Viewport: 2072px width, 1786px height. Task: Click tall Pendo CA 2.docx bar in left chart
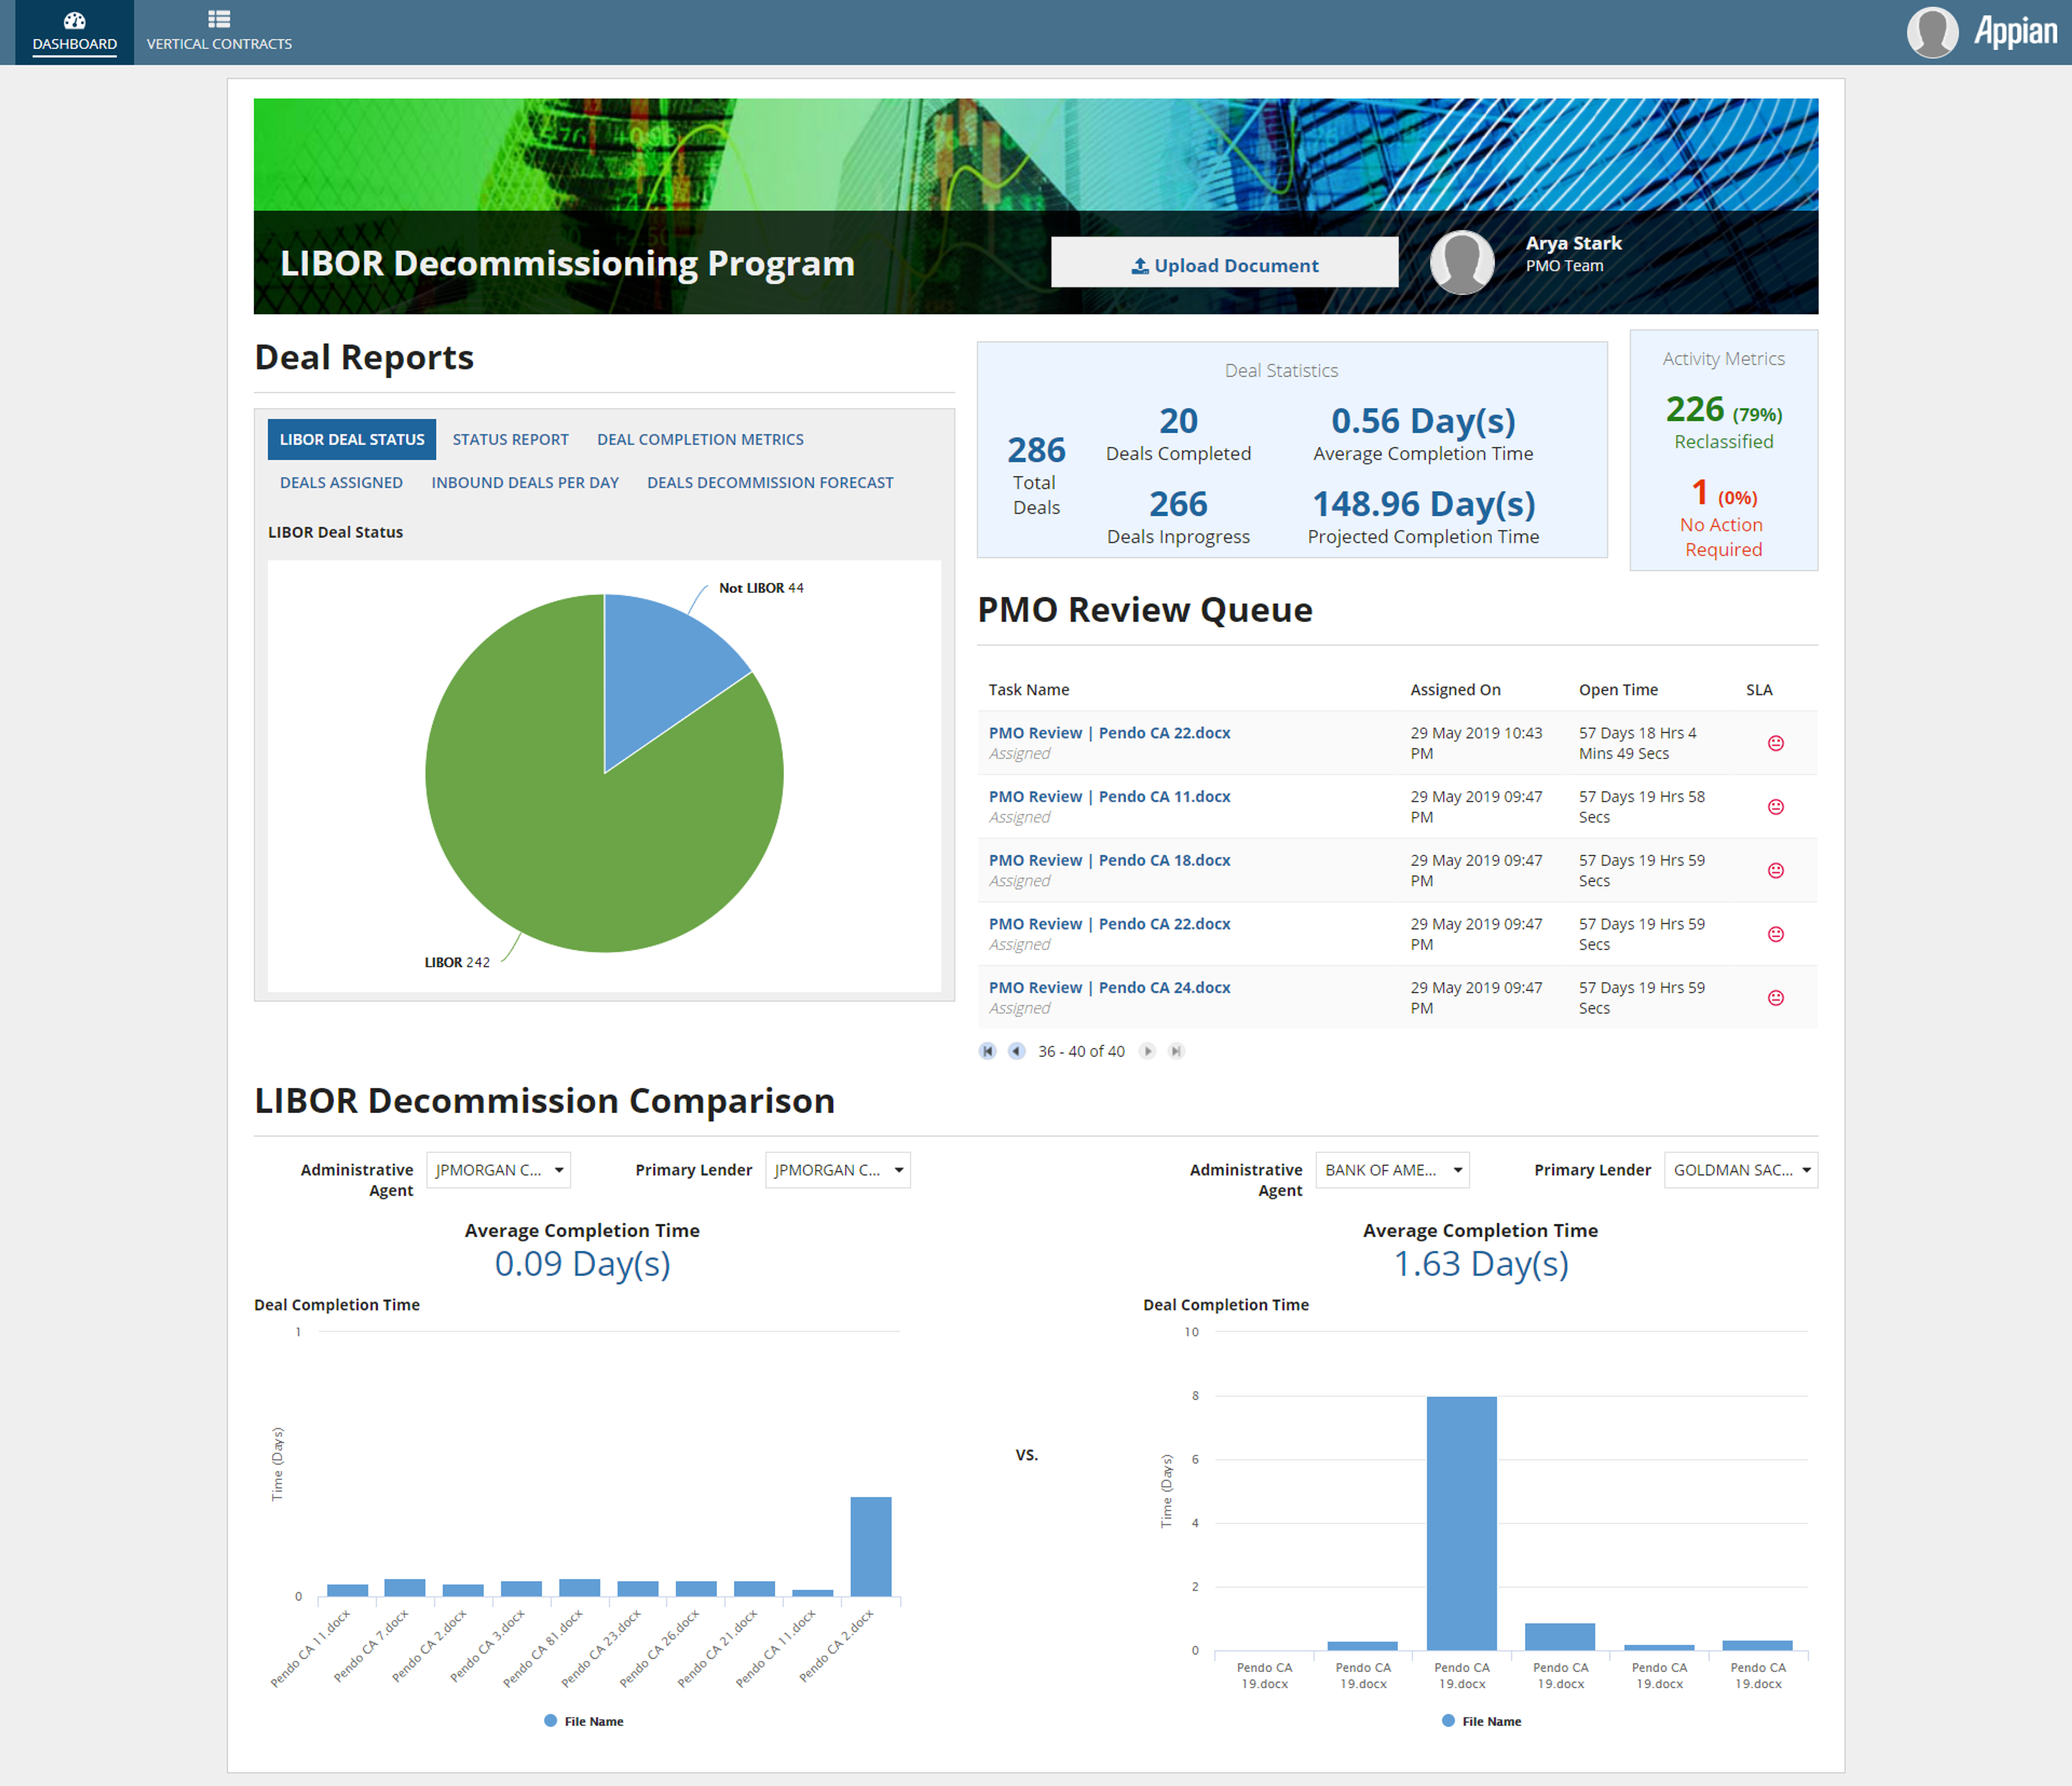[x=871, y=1546]
